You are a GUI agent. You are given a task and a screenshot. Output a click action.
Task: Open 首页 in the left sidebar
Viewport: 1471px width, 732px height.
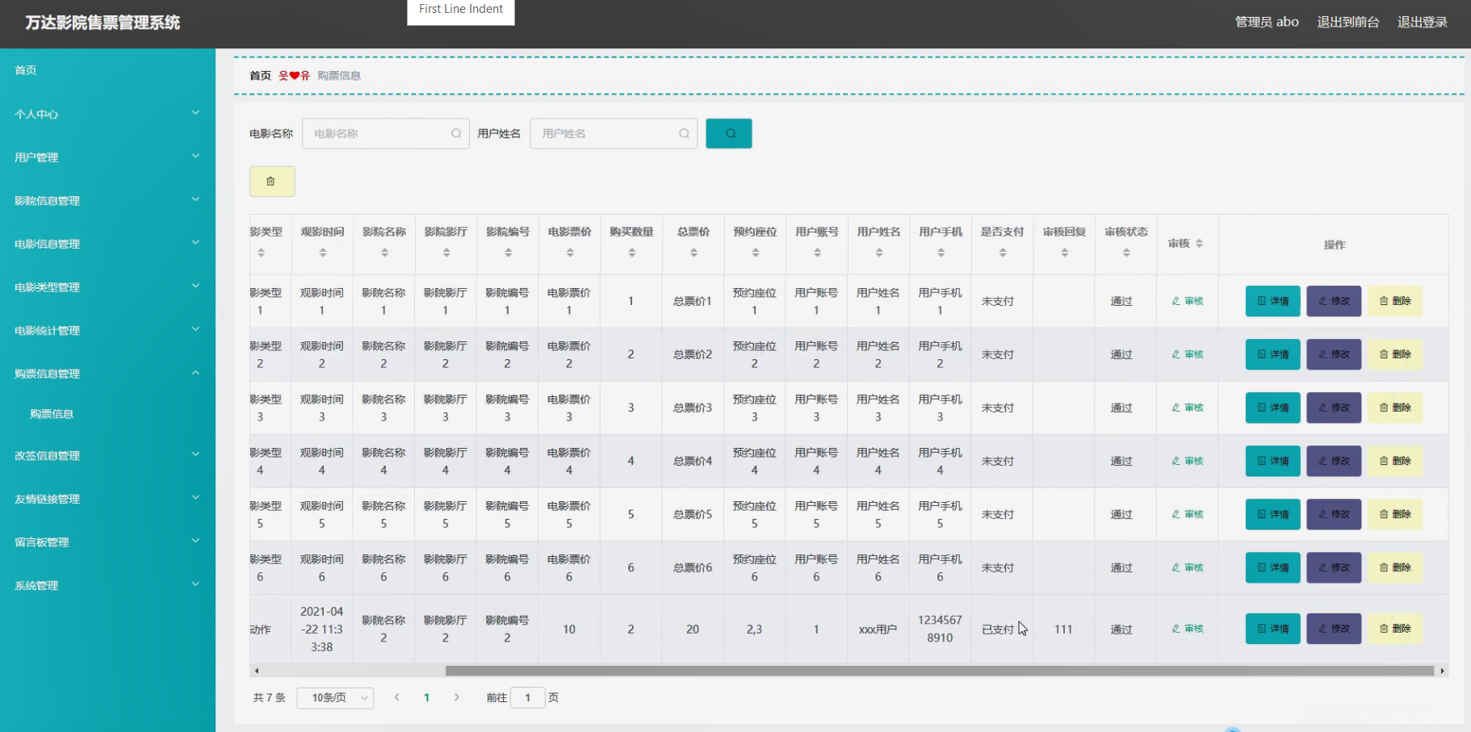[x=26, y=70]
